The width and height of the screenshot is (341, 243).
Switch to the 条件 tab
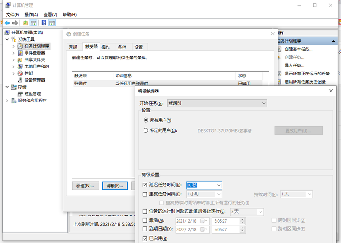(x=122, y=47)
